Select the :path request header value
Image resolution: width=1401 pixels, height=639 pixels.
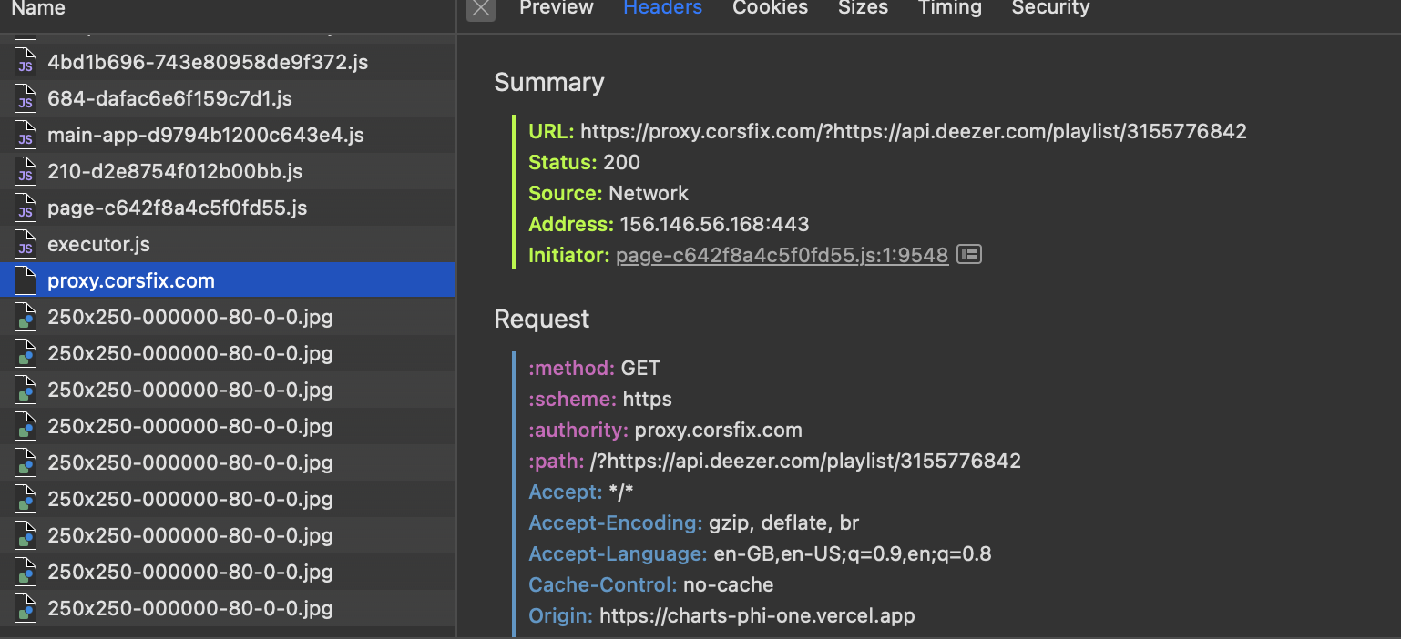coord(805,461)
